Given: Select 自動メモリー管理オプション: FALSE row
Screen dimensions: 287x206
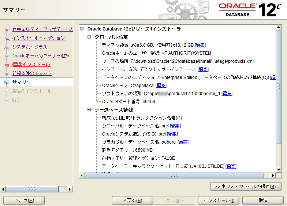Looking at the screenshot, I should (138, 158).
